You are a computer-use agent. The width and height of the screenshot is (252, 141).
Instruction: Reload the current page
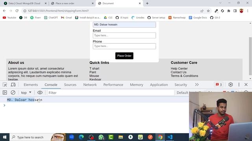click(17, 11)
